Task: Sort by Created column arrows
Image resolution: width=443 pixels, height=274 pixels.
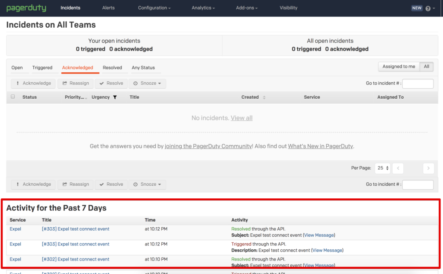Action: click(264, 97)
